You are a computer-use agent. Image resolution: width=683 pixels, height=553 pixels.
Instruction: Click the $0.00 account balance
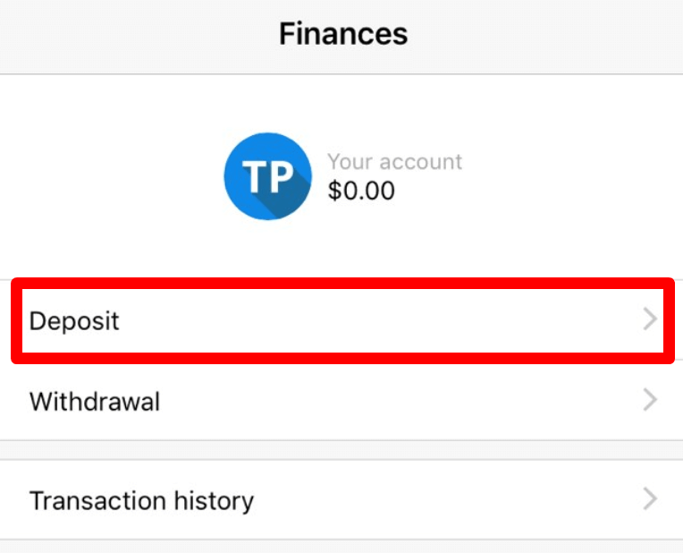pos(361,191)
